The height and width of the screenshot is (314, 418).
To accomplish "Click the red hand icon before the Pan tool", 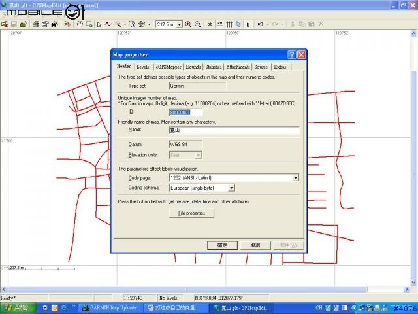I will pyautogui.click(x=67, y=24).
